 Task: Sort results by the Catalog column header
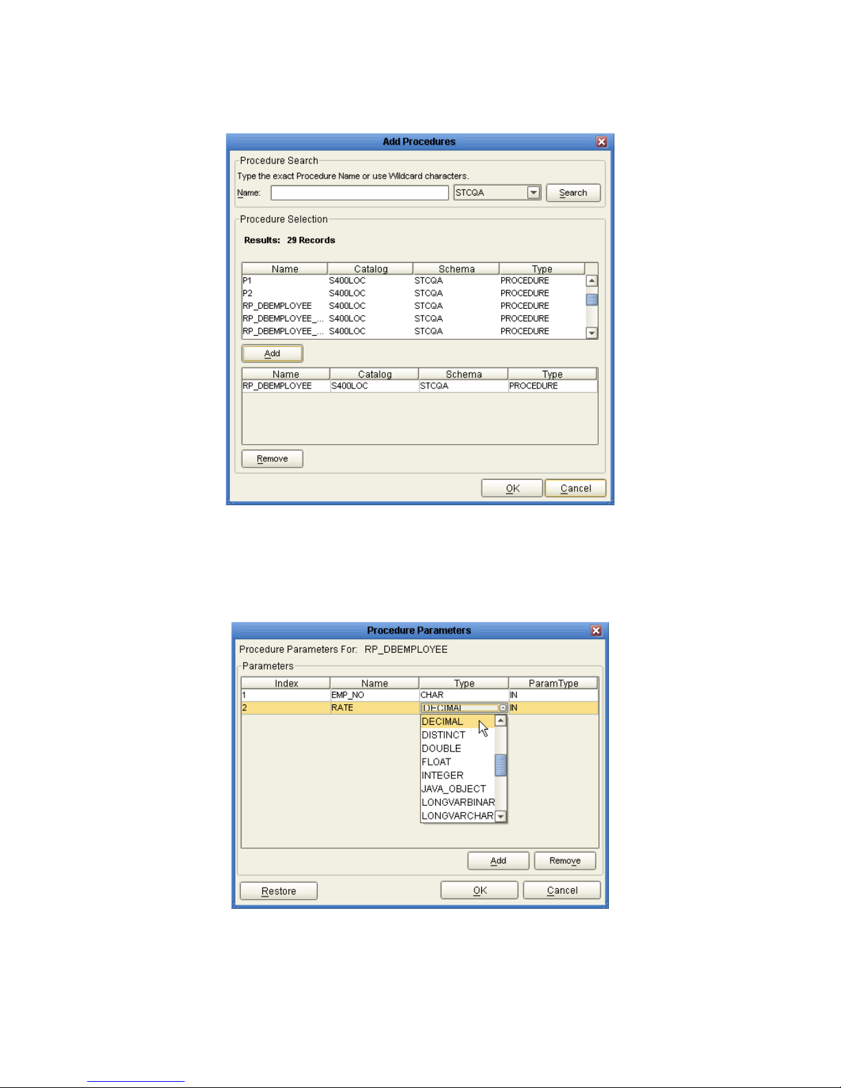click(371, 269)
